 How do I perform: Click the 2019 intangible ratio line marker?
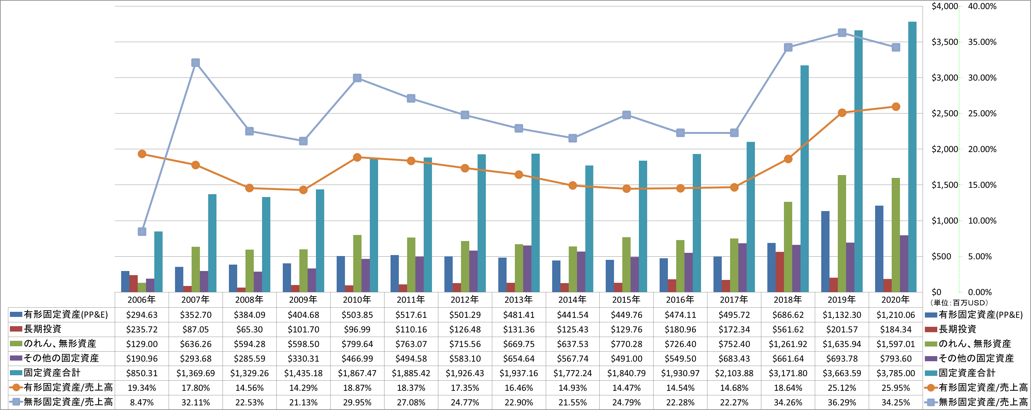(842, 33)
